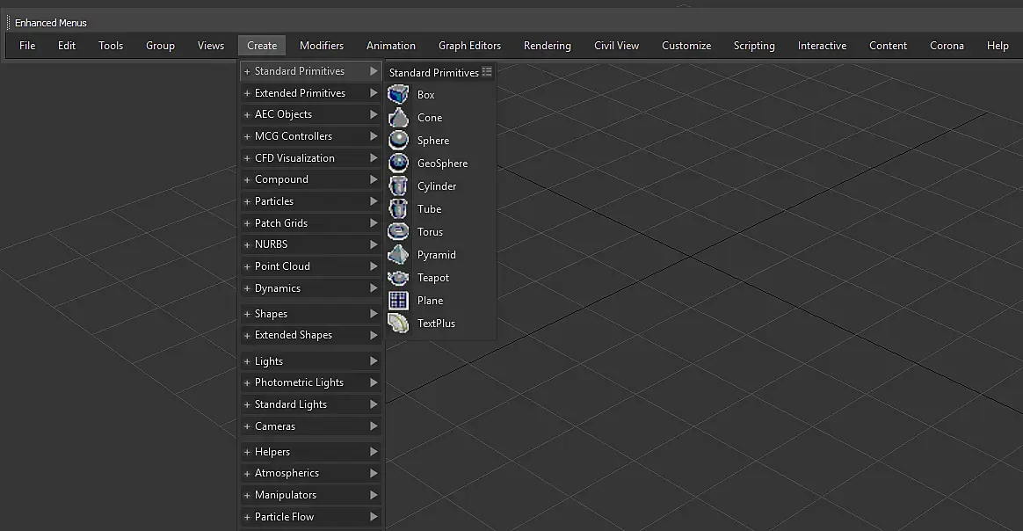The image size is (1023, 531).
Task: Click the Sphere primitive icon
Action: (398, 141)
